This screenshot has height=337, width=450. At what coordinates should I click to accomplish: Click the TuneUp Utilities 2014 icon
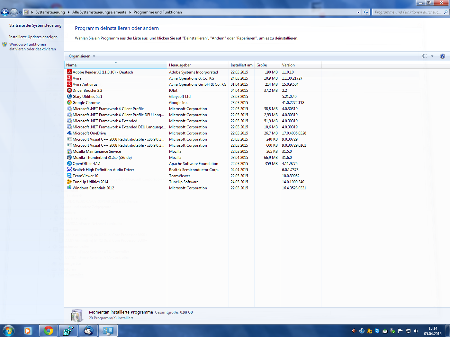[x=69, y=182]
